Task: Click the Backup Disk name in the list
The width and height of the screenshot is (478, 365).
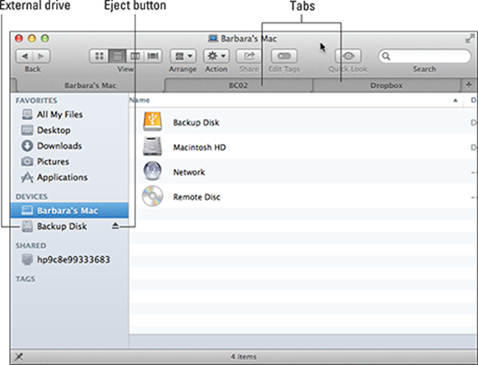Action: [196, 122]
